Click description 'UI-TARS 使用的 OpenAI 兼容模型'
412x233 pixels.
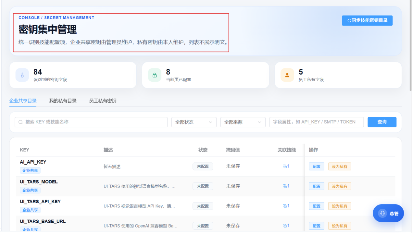pyautogui.click(x=141, y=226)
